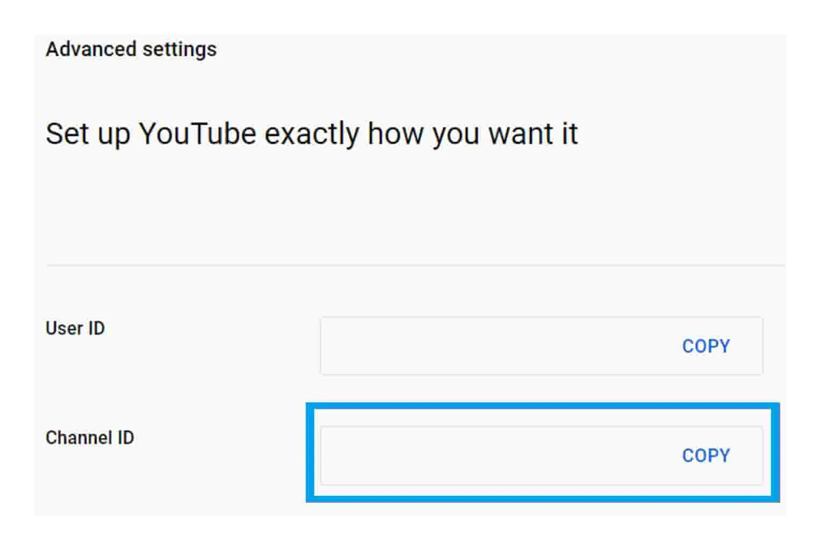Screen dimensions: 822x549
Task: Focus the empty box right of Channel ID
Action: coord(484,456)
